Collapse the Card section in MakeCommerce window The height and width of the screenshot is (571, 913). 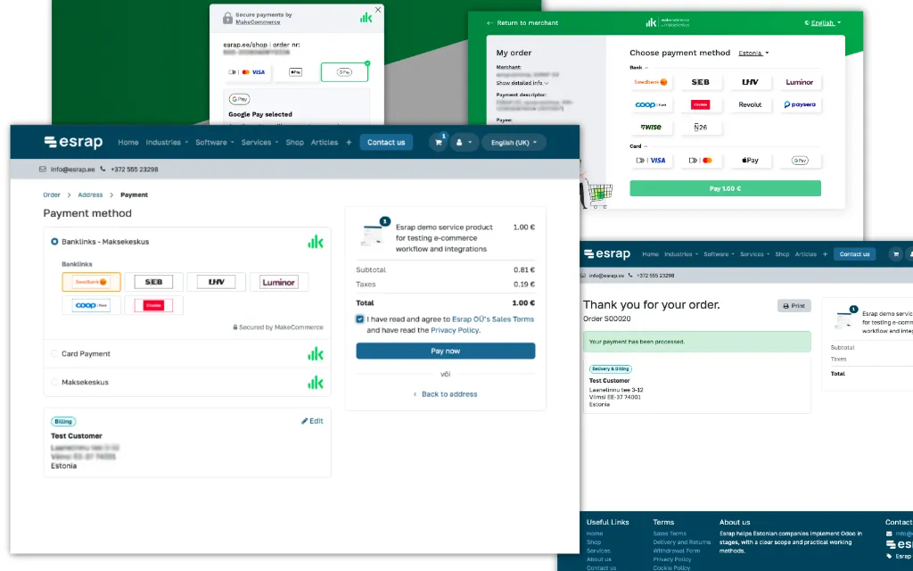click(638, 146)
